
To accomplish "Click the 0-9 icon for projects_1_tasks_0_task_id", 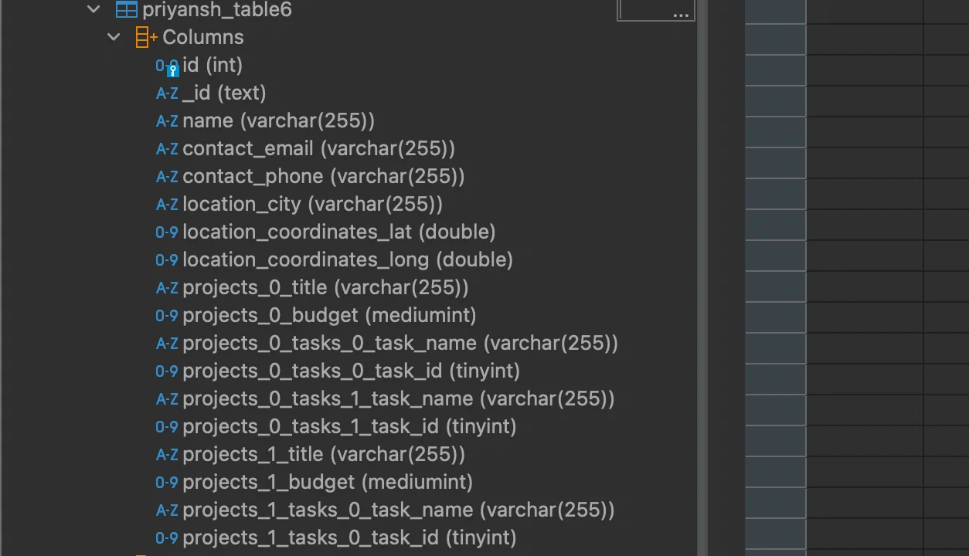I will click(x=167, y=538).
